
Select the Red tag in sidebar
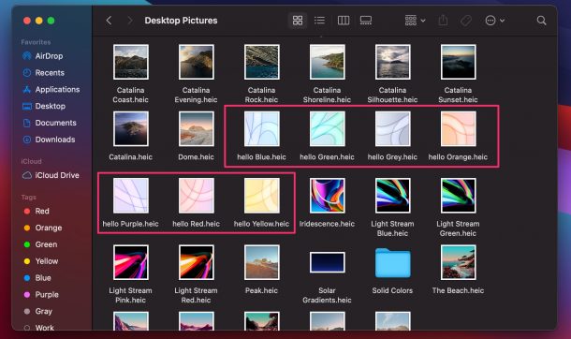[37, 212]
